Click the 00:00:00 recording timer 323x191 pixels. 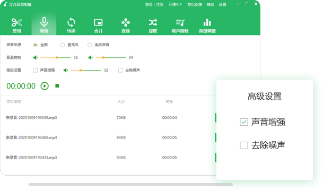click(21, 86)
